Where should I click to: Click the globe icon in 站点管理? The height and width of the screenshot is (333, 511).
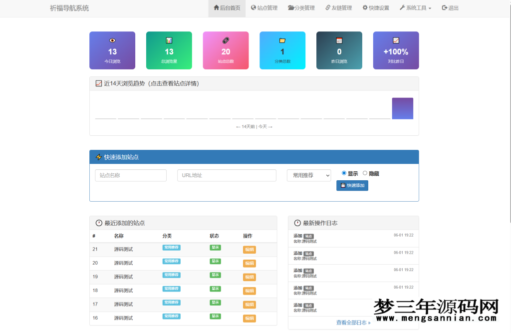254,7
